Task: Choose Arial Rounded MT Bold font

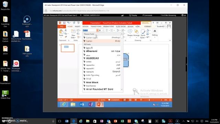Action: (102, 89)
